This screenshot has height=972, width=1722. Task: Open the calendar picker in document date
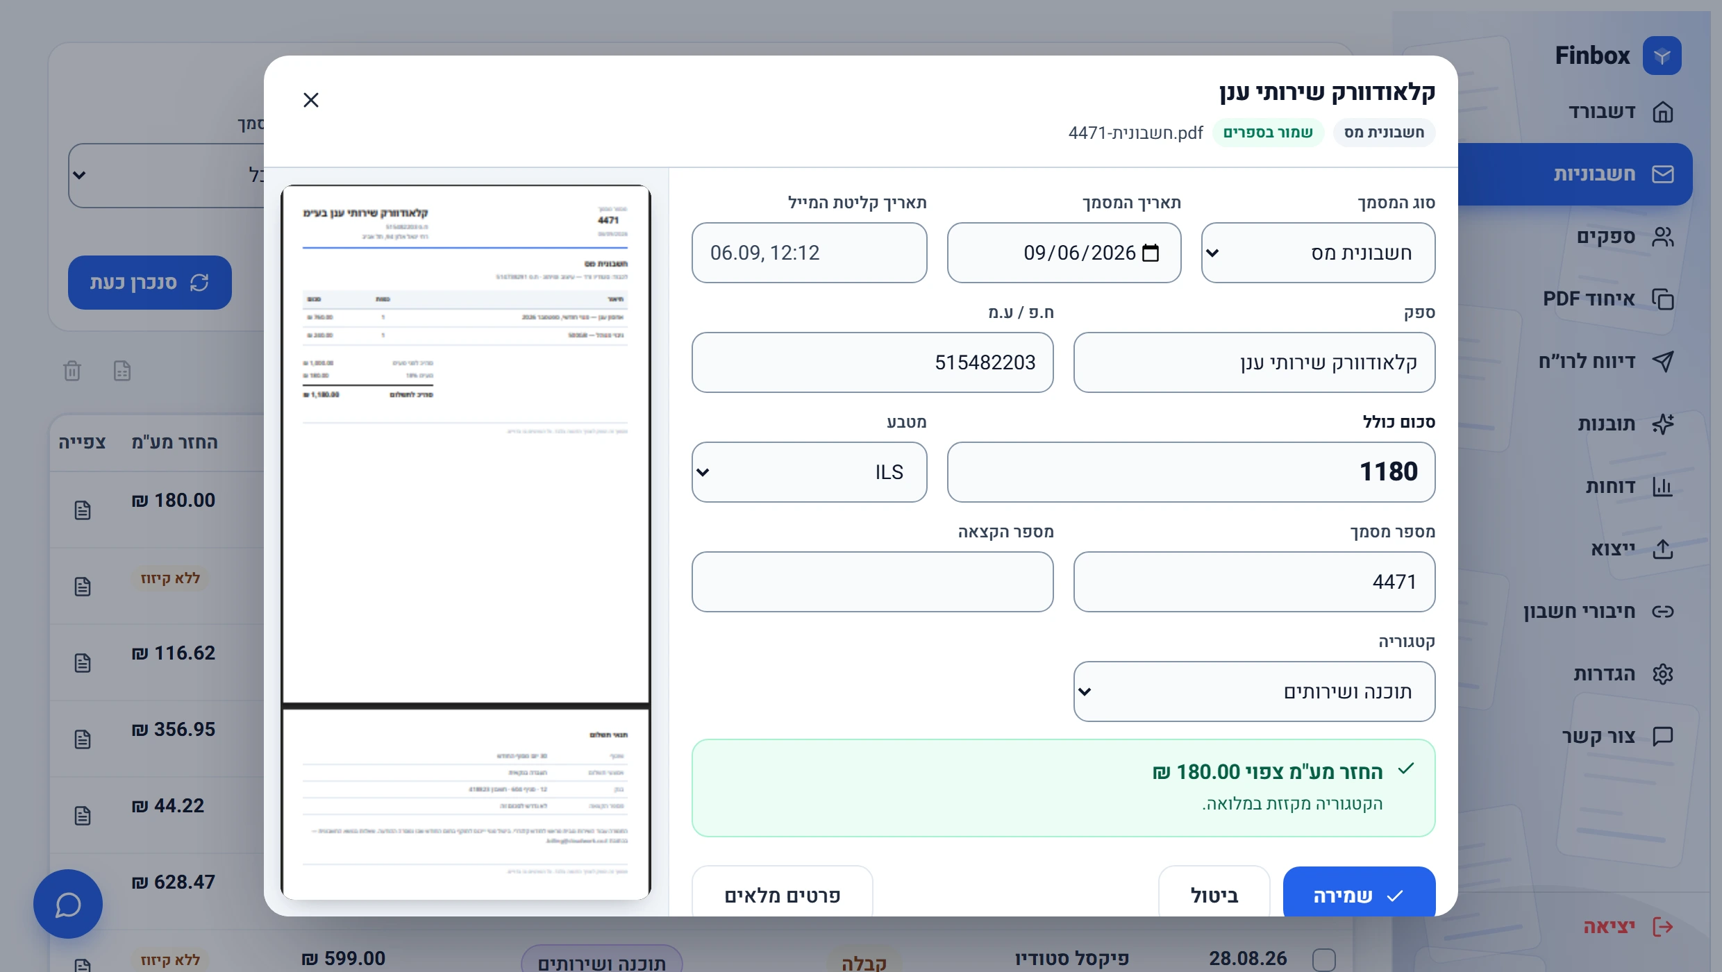coord(1151,253)
